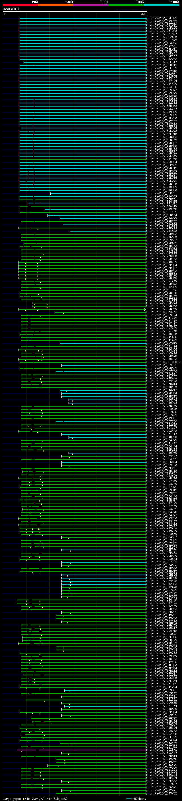This screenshot has height=801, width=182.
Task: Open hit UniRef100_Q93YG3
Action: [x=163, y=22]
